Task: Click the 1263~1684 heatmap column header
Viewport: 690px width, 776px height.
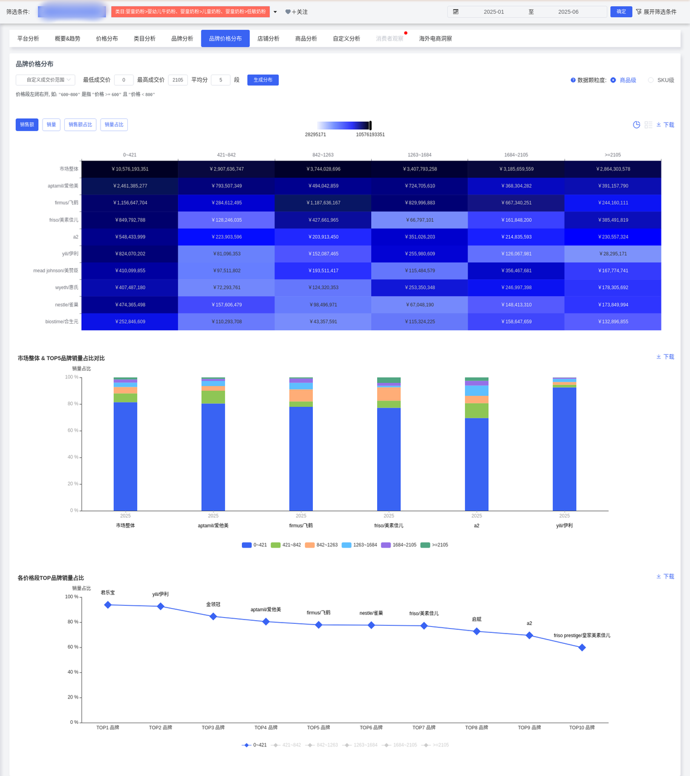Action: tap(420, 155)
